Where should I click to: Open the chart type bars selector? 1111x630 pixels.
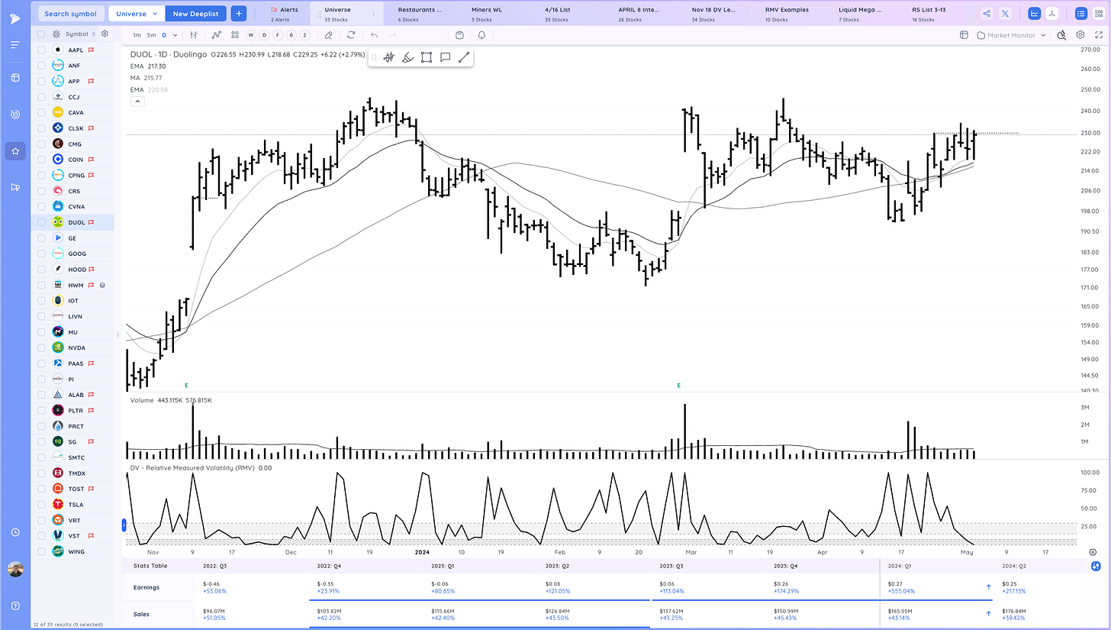pos(194,35)
